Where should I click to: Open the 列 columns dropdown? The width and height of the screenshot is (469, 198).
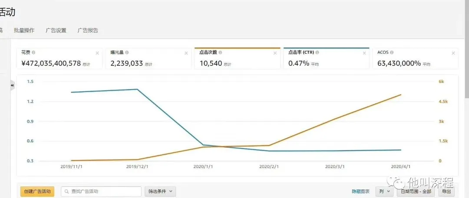click(x=384, y=192)
